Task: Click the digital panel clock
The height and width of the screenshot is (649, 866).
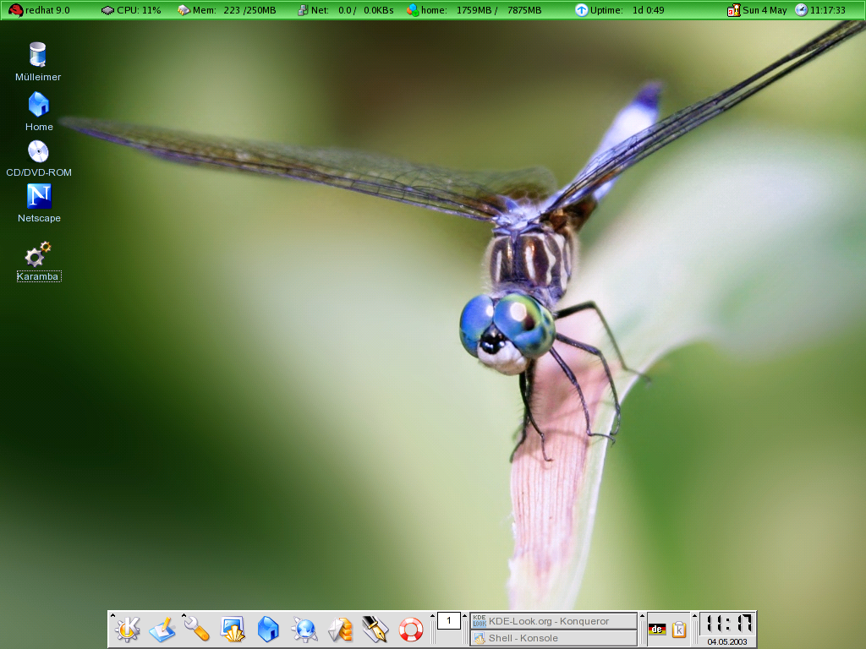Action: (x=728, y=624)
